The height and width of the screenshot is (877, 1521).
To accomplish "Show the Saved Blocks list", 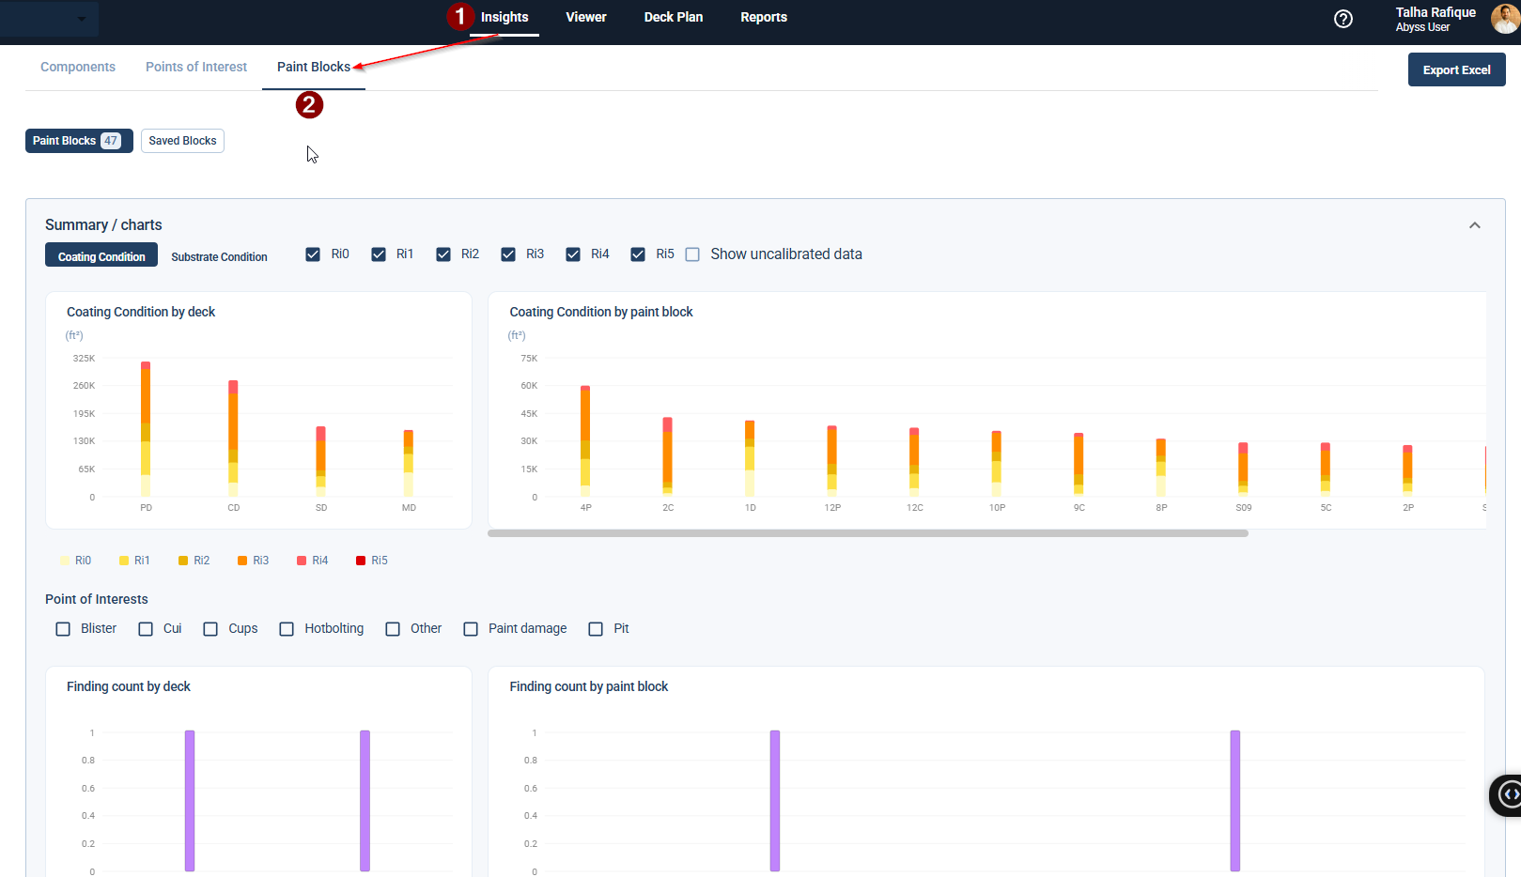I will tap(182, 141).
